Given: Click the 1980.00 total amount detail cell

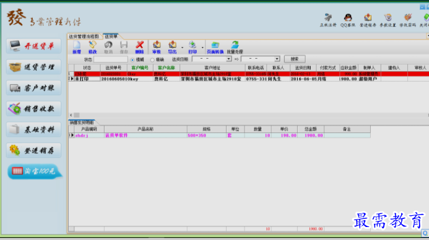Looking at the screenshot, I should 311,135.
